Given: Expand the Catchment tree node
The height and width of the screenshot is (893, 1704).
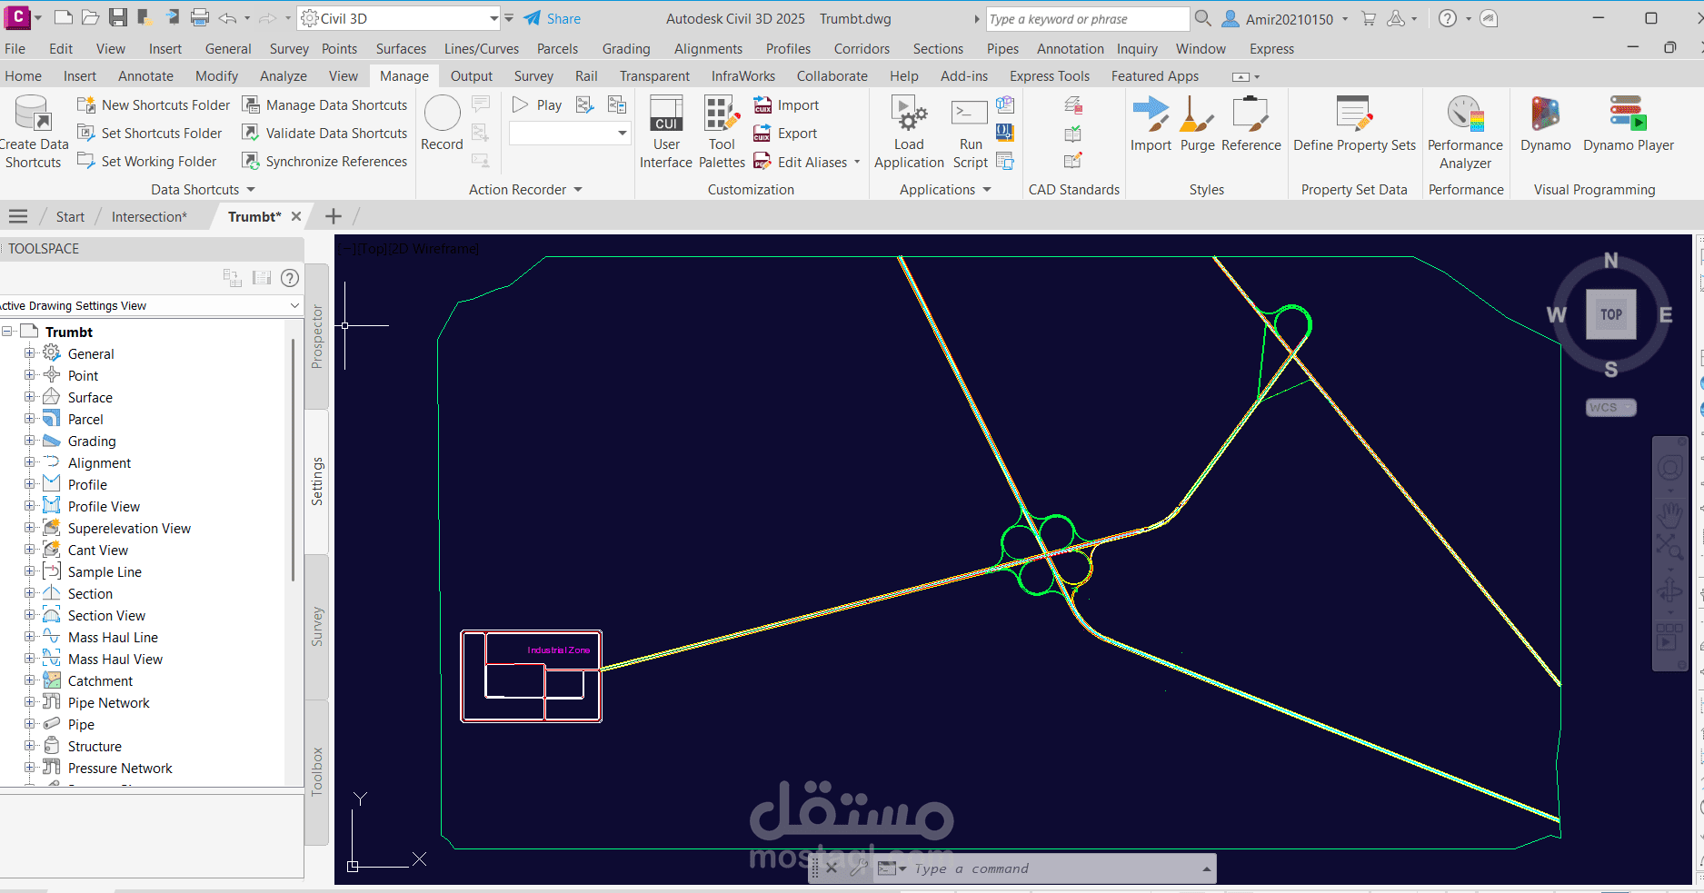Looking at the screenshot, I should click(x=30, y=680).
